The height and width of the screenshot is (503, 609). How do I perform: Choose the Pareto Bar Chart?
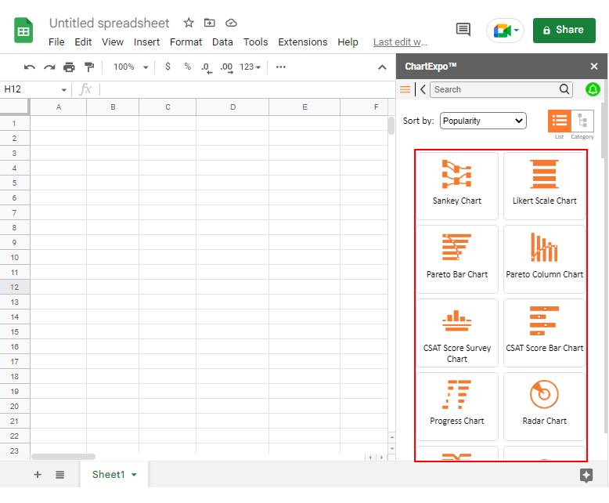pyautogui.click(x=457, y=259)
